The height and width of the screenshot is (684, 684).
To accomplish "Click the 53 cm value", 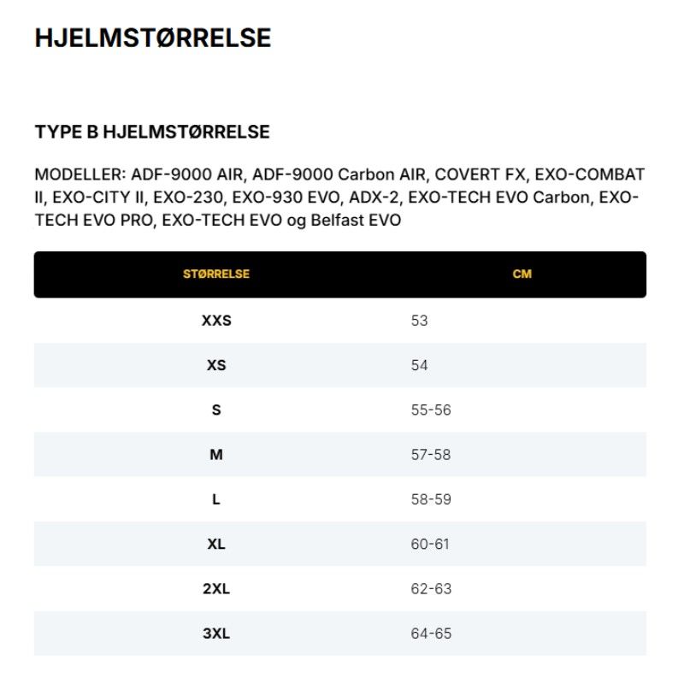I will (419, 321).
